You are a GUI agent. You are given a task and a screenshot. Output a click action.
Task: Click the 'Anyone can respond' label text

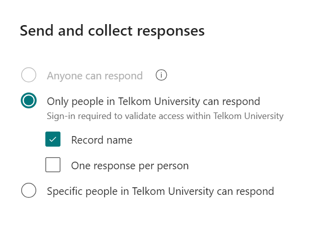95,76
